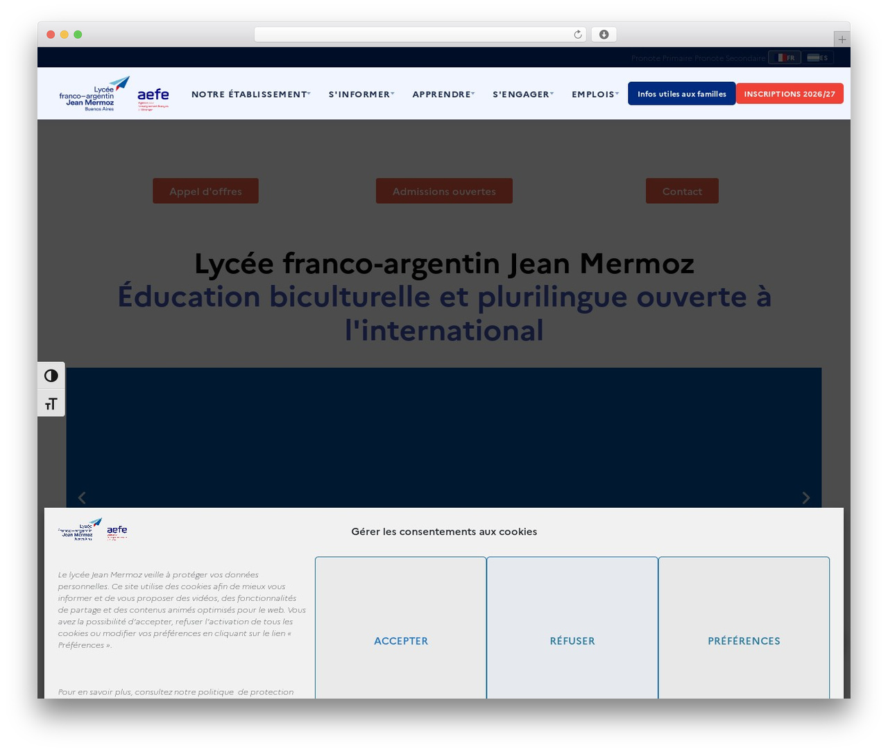The height and width of the screenshot is (752, 888).
Task: Click the Inscriptions 2026/27 button
Action: tap(789, 94)
